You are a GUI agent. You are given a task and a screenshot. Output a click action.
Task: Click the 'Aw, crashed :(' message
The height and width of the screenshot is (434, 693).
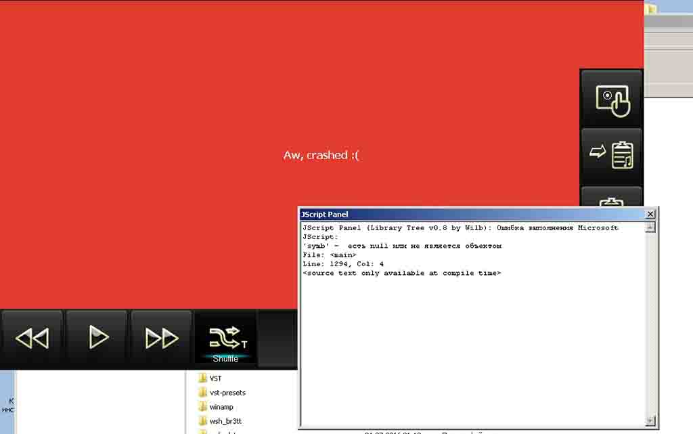(x=321, y=155)
